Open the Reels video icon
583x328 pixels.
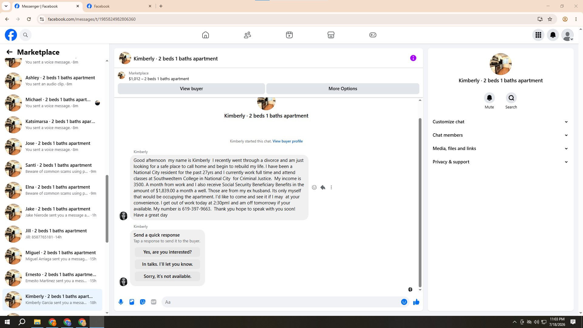pos(289,35)
